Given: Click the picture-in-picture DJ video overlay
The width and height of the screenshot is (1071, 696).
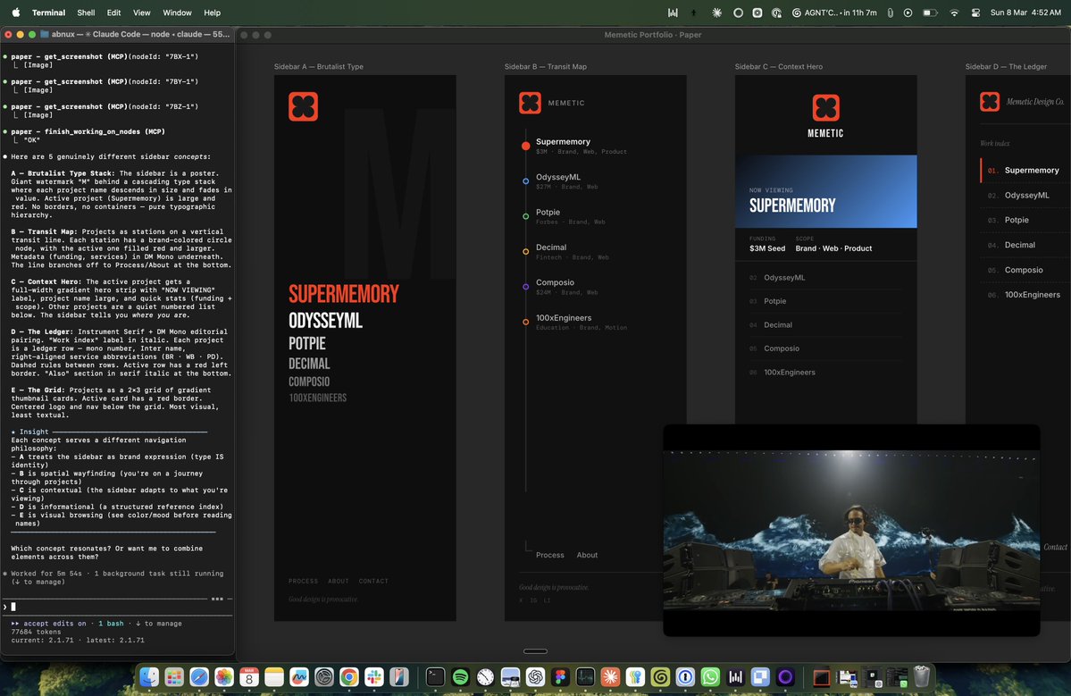Looking at the screenshot, I should coord(852,530).
